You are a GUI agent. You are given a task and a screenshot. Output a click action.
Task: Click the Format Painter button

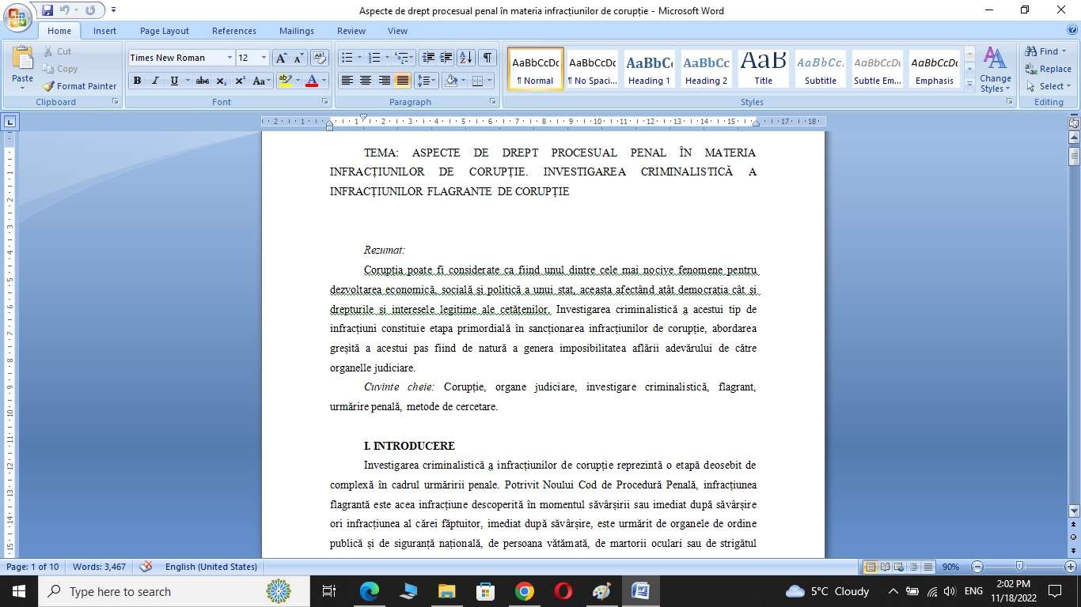(x=79, y=86)
